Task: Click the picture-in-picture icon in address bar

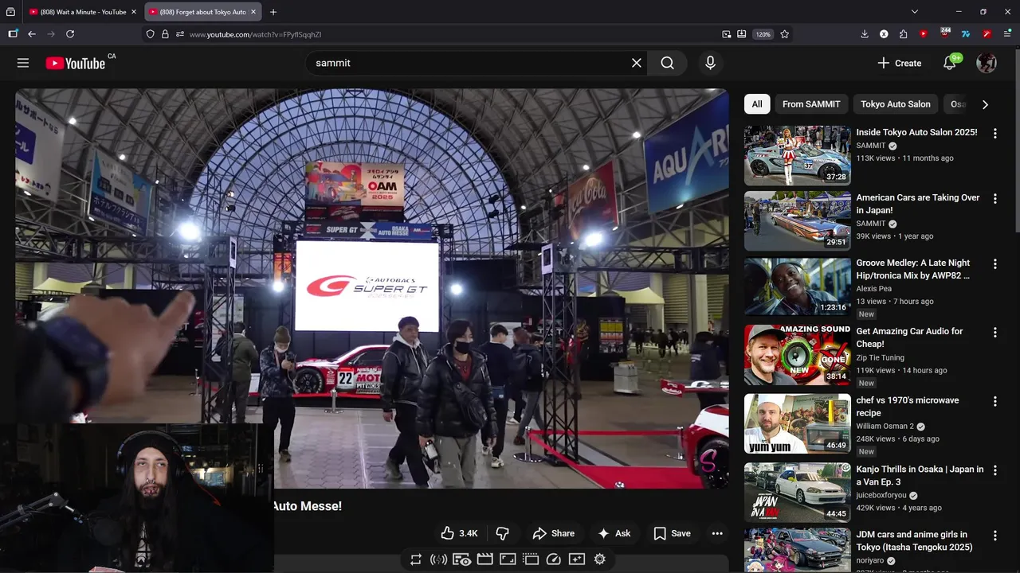Action: tap(727, 34)
